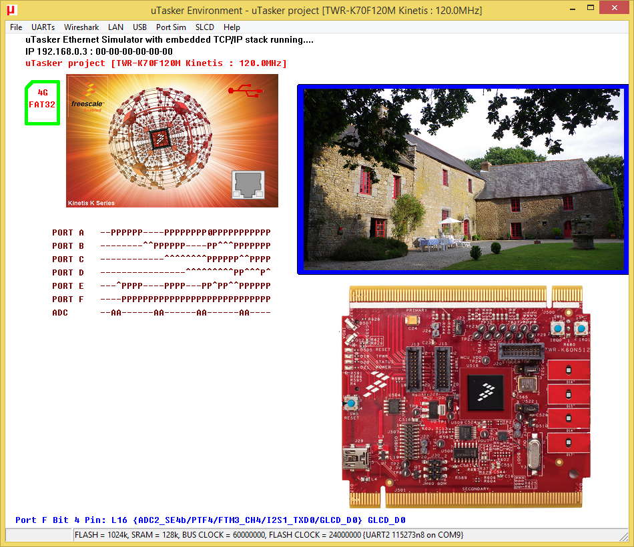Open the LAN menu

coord(115,27)
